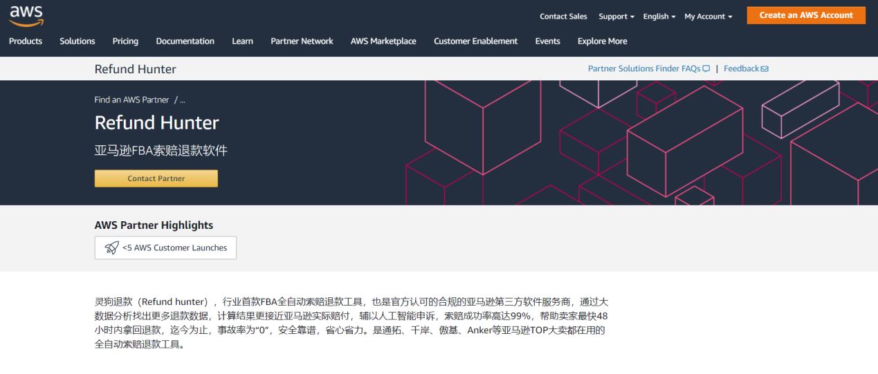This screenshot has height=374, width=878.
Task: Click the chat icon beside Partner Solutions Finder FAQs
Action: [x=706, y=68]
